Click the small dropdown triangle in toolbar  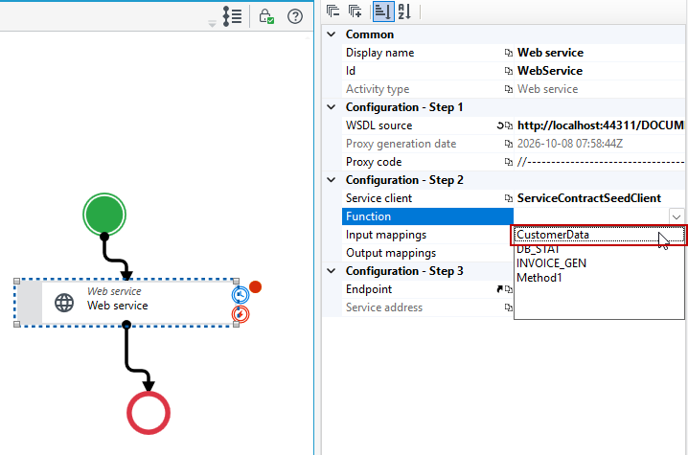(212, 24)
